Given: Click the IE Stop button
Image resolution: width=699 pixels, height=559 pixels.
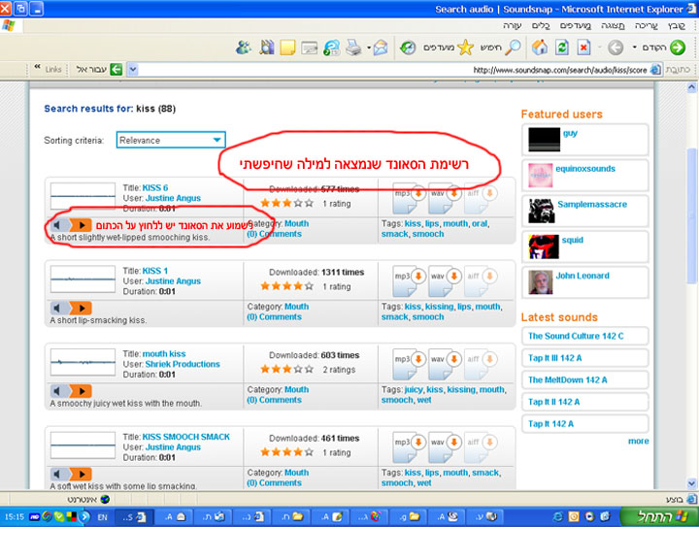Looking at the screenshot, I should (x=584, y=48).
